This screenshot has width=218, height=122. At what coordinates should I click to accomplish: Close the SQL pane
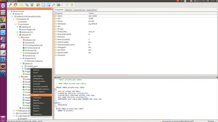pos(217,77)
